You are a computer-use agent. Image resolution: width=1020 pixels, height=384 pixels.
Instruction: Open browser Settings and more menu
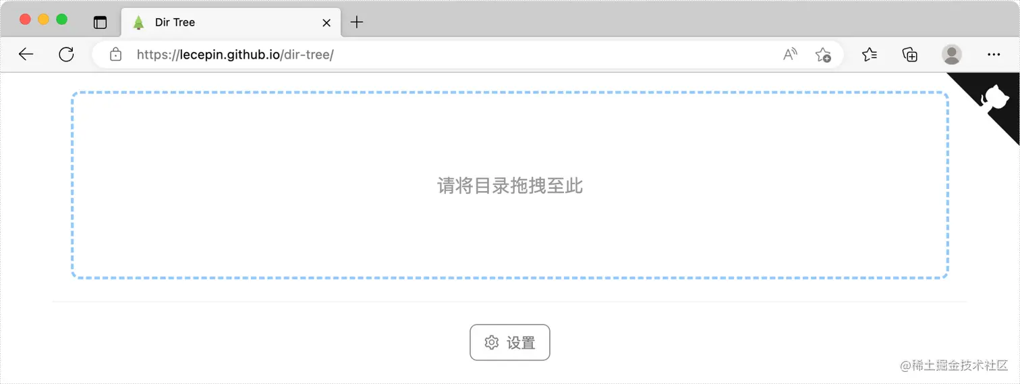(994, 55)
